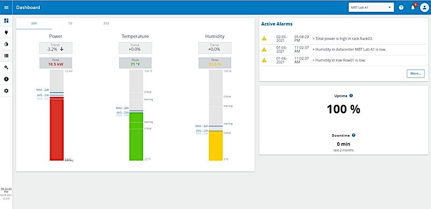Click the Downtime help icon

pos(353,135)
